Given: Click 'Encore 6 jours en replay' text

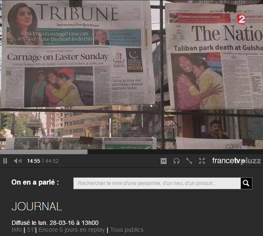Looking at the screenshot, I should (72, 230).
